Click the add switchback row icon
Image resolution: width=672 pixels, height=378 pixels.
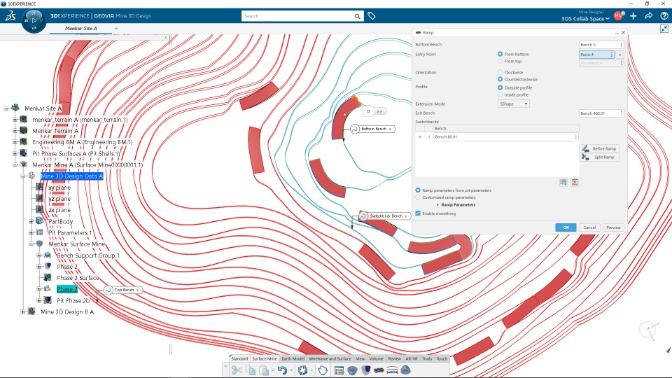point(563,183)
